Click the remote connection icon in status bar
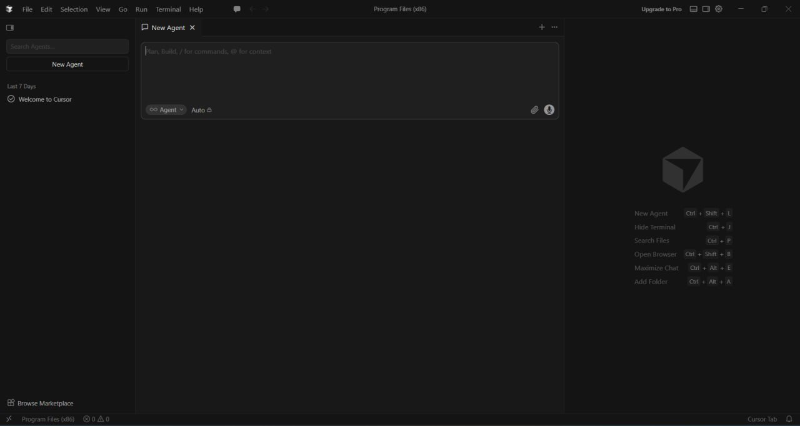800x426 pixels. click(x=9, y=419)
